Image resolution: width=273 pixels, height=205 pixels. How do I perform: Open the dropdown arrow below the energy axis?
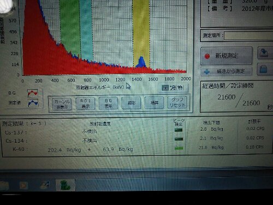165,88
